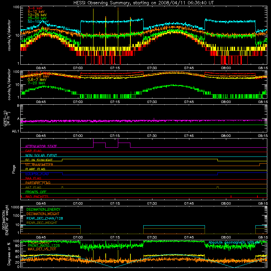Click the MAX_DET_VS_TOT legend label
271x271 pixels.
42,249
